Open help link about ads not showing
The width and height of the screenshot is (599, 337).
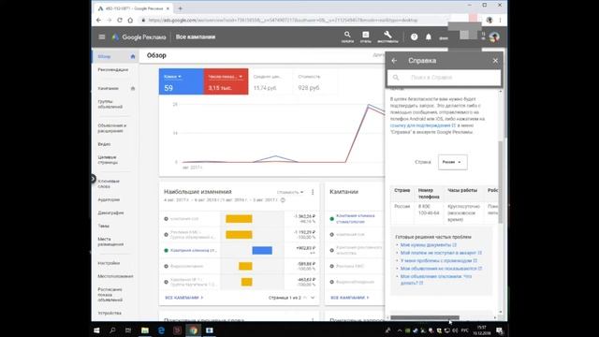coord(441,269)
